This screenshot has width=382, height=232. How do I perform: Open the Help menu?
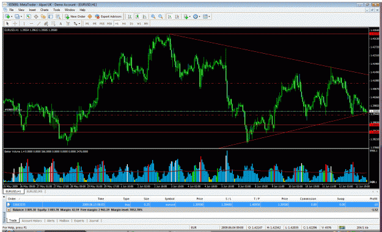(83, 10)
